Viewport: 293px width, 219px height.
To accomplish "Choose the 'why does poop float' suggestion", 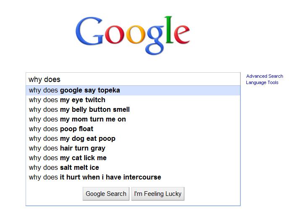I will pos(133,129).
